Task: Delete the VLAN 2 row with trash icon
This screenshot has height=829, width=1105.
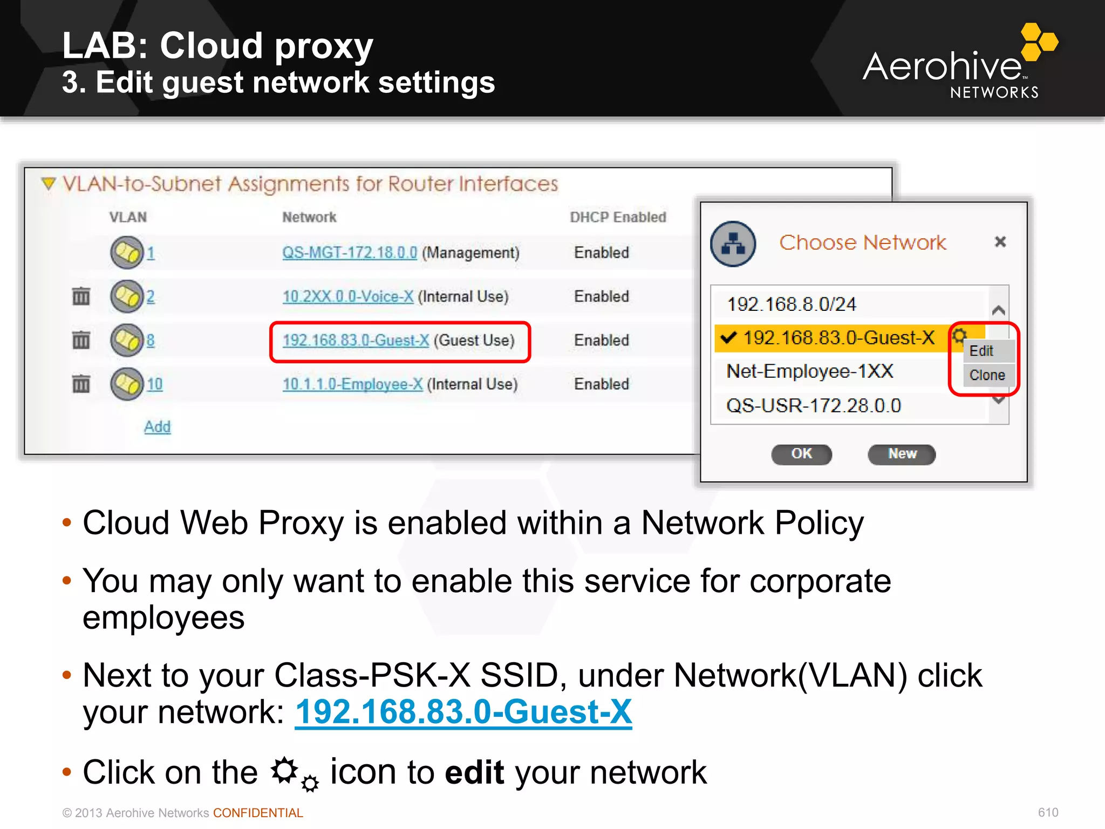Action: (x=81, y=296)
